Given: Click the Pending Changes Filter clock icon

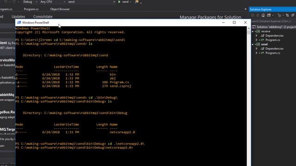Looking at the screenshot, I should [x=279, y=15].
